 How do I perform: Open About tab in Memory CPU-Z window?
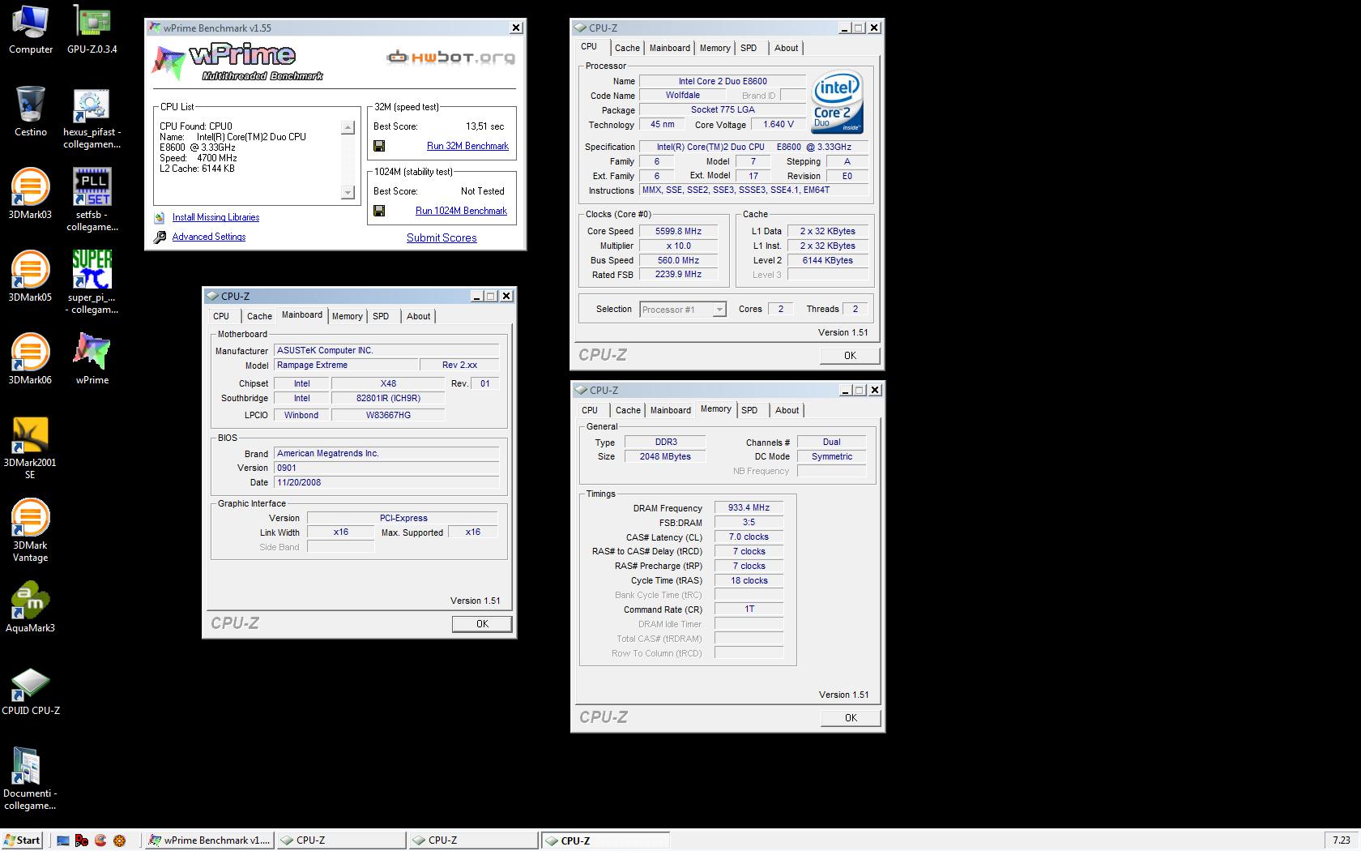[787, 410]
